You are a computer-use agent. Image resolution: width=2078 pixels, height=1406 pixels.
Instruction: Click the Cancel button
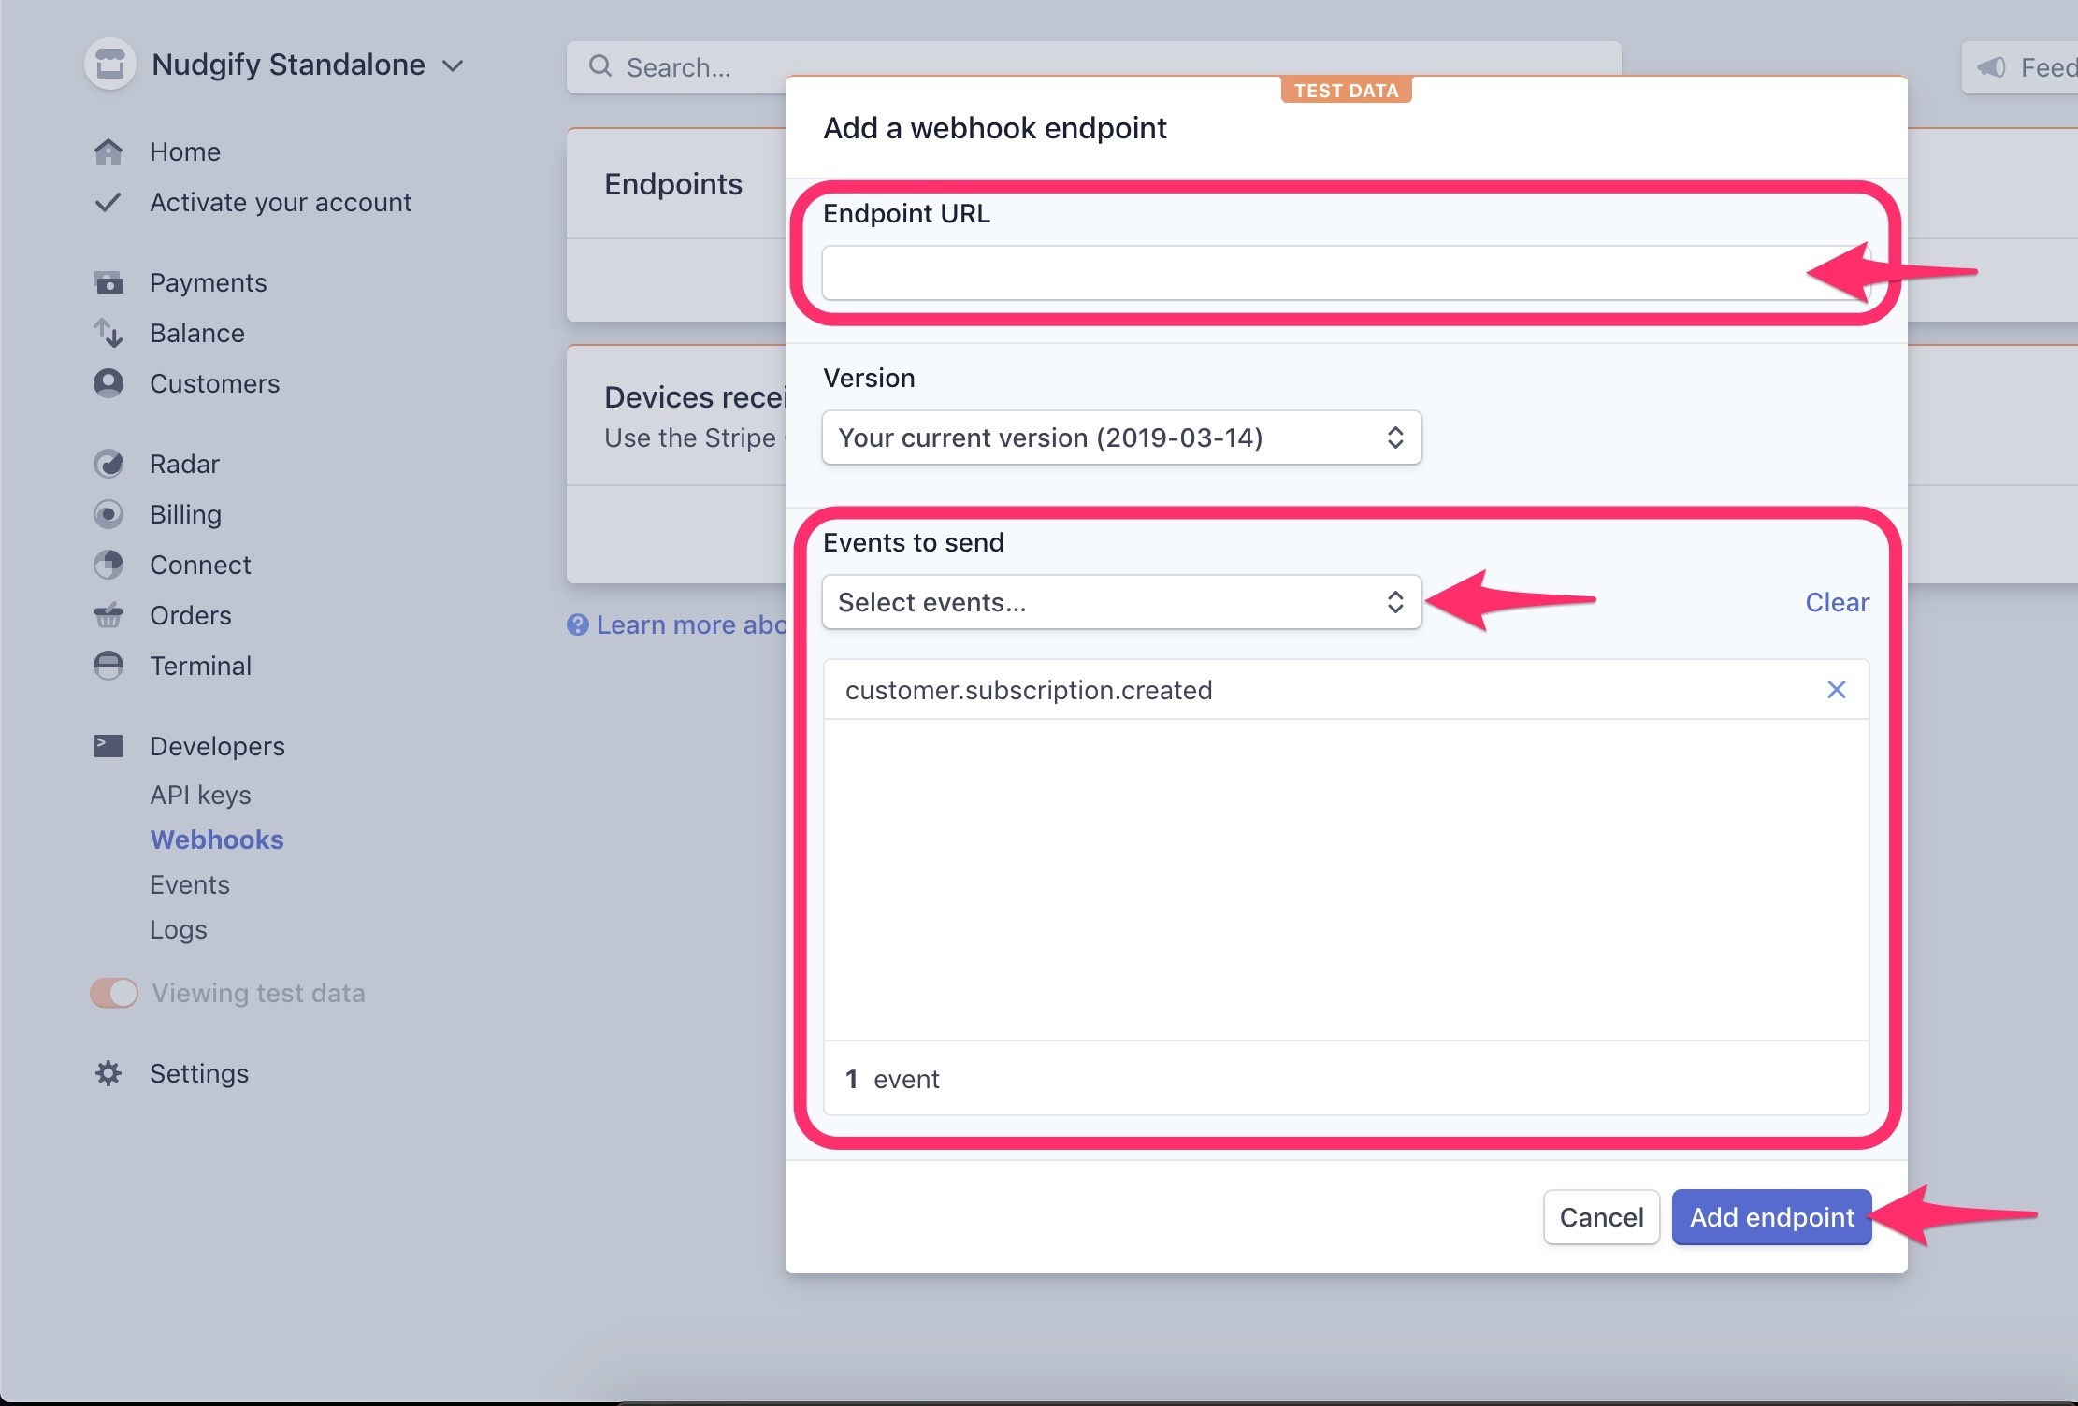coord(1601,1217)
